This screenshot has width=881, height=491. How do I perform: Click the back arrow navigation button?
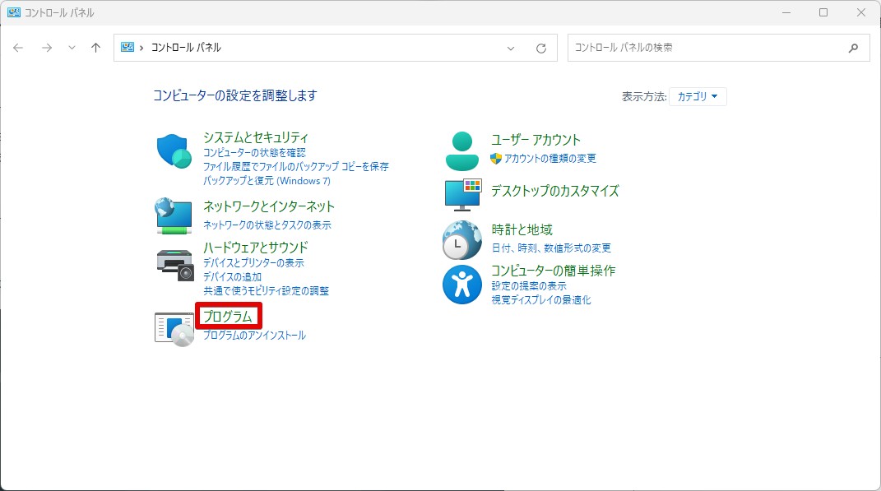point(18,48)
